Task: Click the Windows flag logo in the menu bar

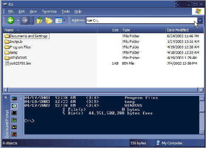Action: click(198, 11)
